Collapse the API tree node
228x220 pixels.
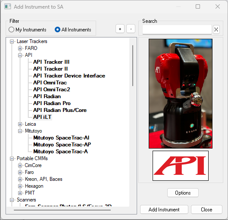20,56
